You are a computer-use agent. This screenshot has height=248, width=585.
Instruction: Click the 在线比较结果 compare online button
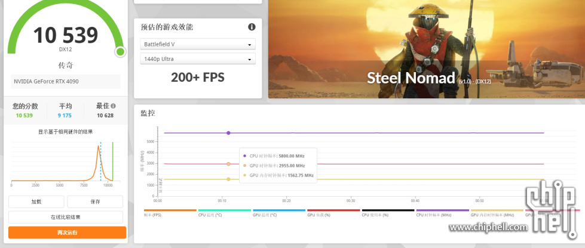click(66, 217)
